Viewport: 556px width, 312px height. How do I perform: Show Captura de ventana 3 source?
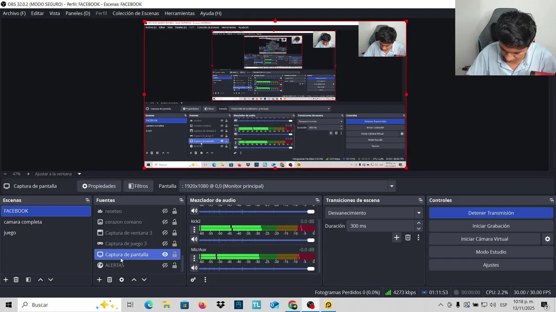tap(165, 233)
